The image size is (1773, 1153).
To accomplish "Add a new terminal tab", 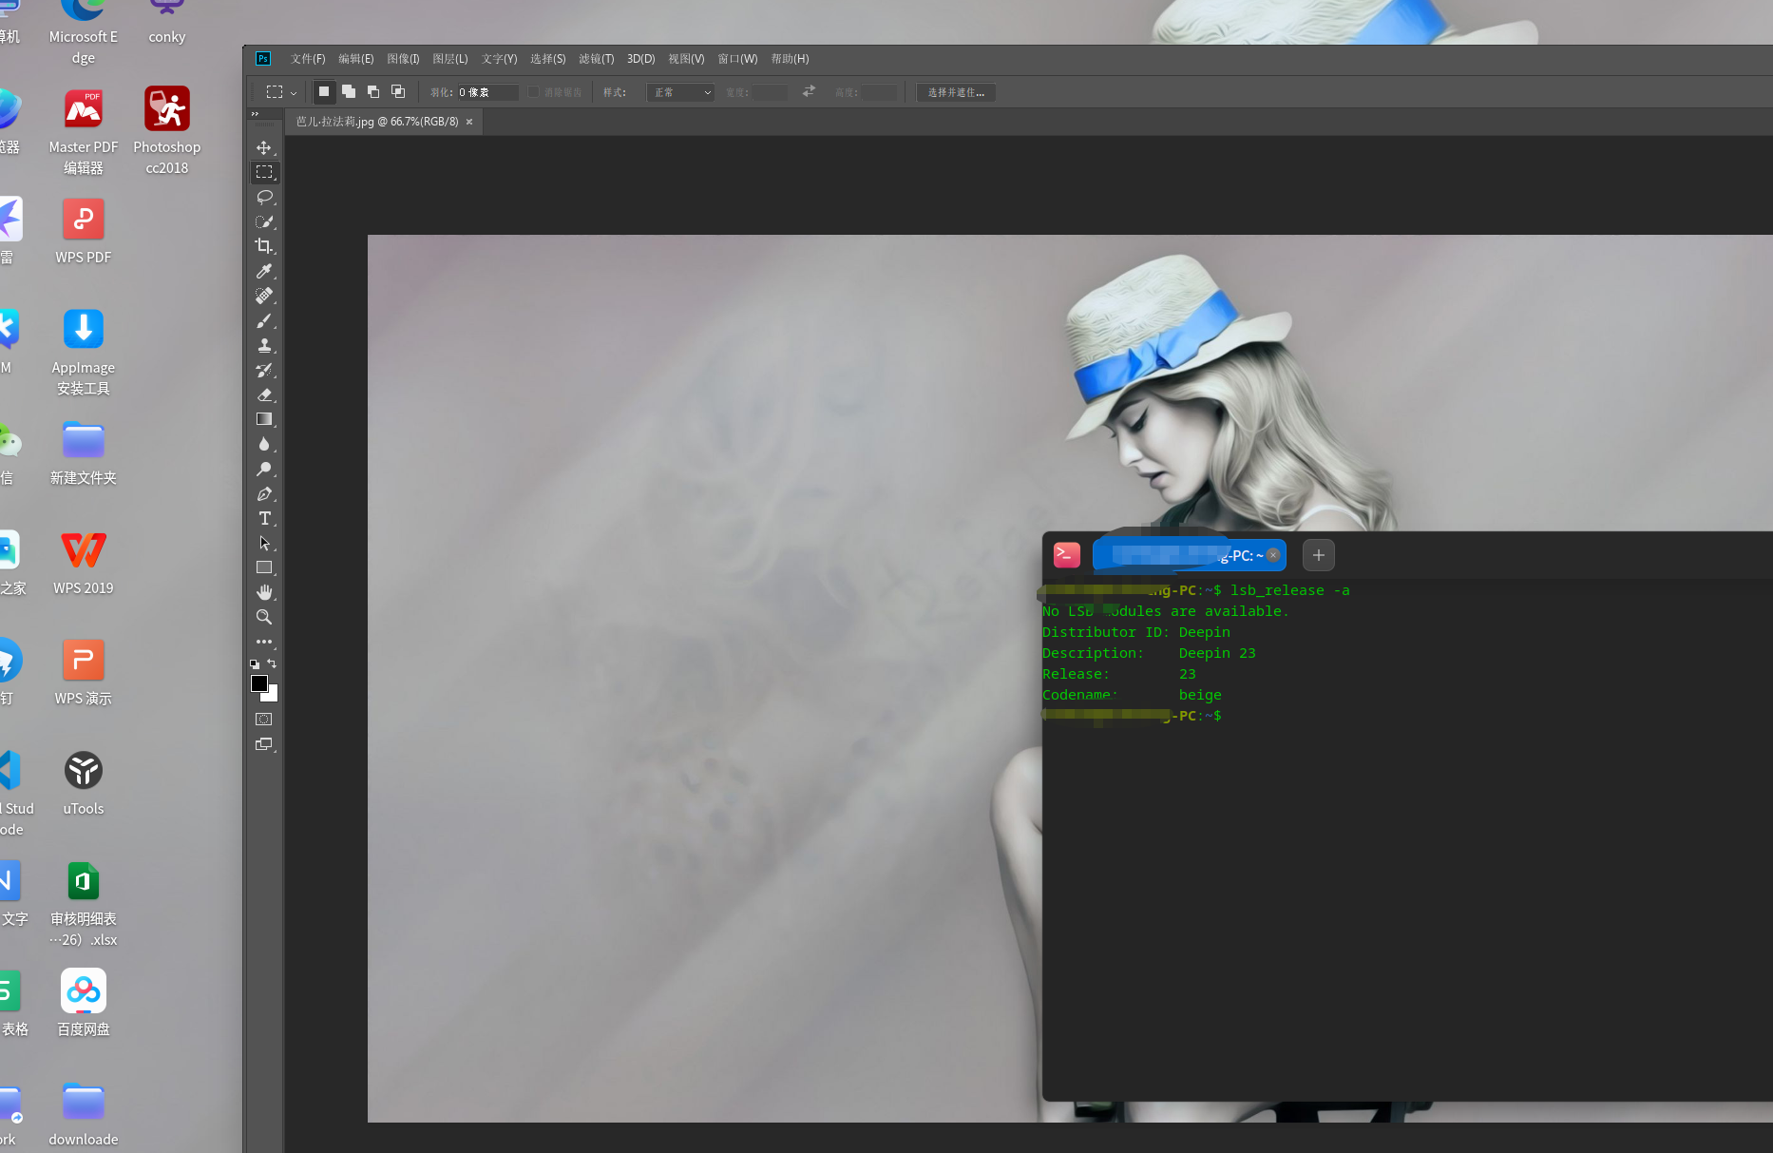I will (1318, 555).
